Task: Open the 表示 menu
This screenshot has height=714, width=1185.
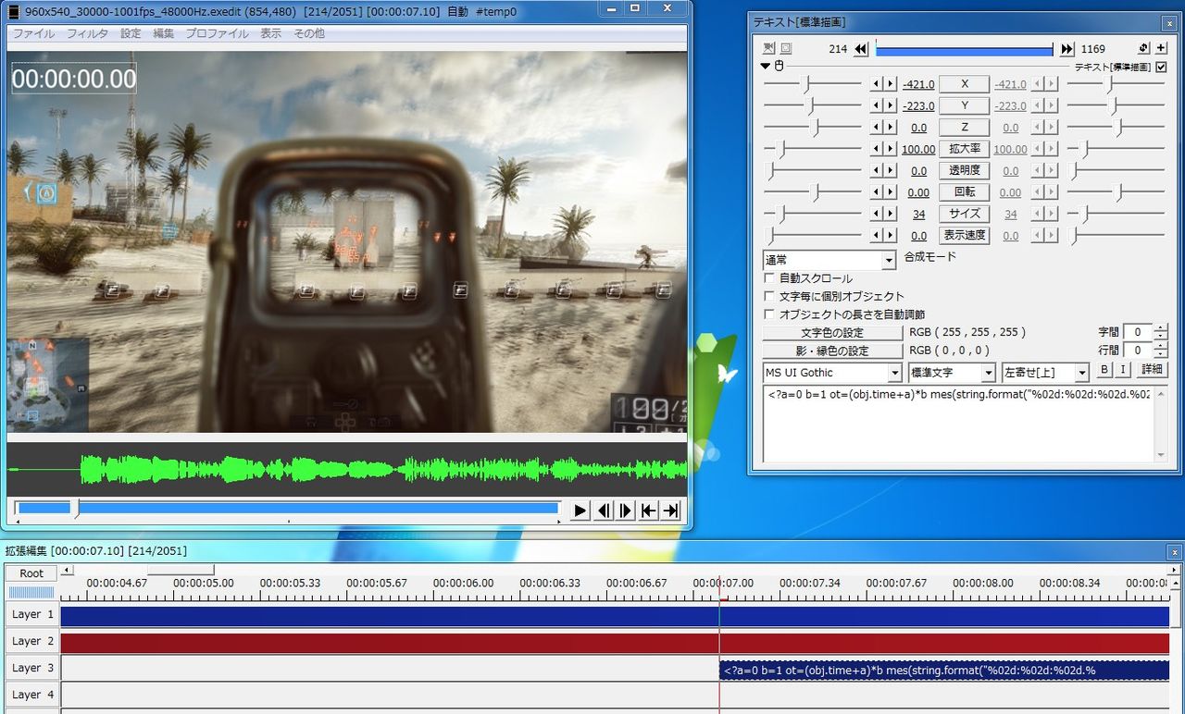Action: click(270, 33)
